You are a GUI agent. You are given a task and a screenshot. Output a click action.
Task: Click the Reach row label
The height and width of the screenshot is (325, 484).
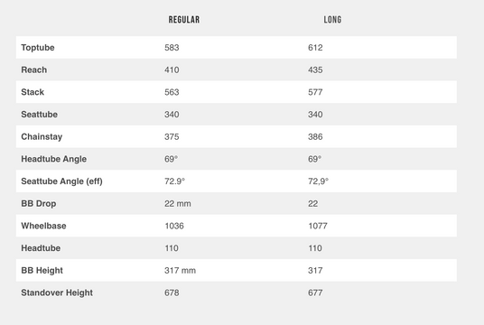34,70
